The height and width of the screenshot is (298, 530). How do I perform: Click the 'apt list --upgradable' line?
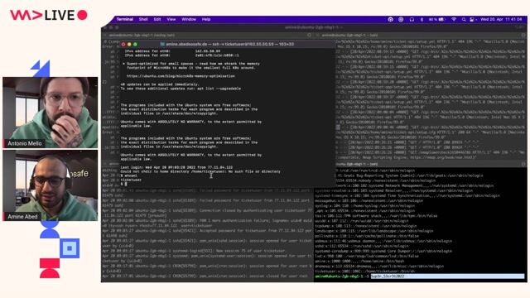coord(181,89)
